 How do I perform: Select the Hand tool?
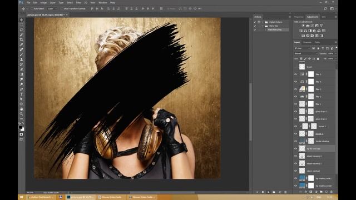[21, 109]
